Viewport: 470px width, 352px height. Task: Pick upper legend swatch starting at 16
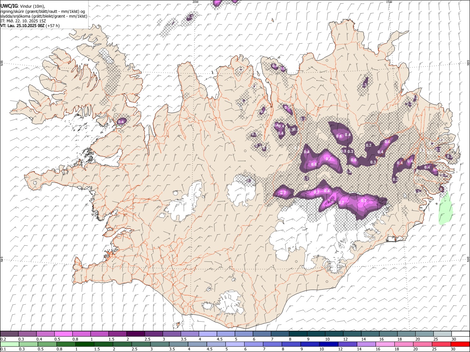(x=388, y=334)
